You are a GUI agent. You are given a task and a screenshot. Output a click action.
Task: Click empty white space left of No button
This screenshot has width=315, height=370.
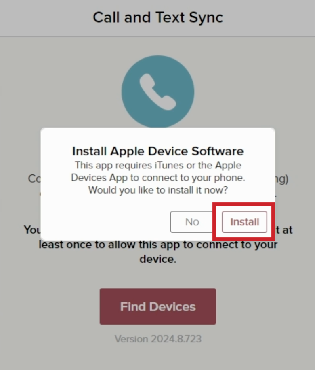tap(106, 222)
